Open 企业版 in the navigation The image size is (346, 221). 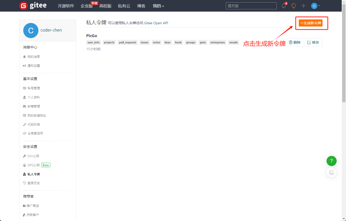pyautogui.click(x=87, y=6)
